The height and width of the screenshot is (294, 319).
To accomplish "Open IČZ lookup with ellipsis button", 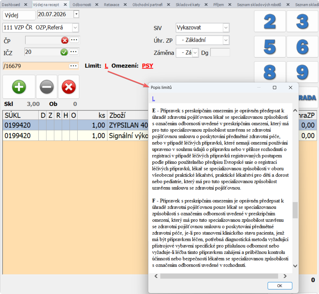I will (73, 52).
